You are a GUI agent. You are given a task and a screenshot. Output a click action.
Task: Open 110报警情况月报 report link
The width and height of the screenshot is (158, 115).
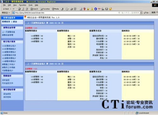click(x=9, y=55)
